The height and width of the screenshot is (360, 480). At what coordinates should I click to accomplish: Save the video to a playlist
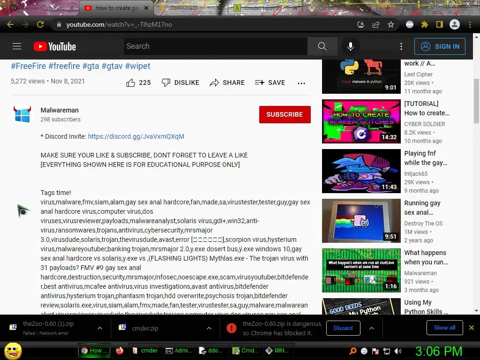coord(270,82)
